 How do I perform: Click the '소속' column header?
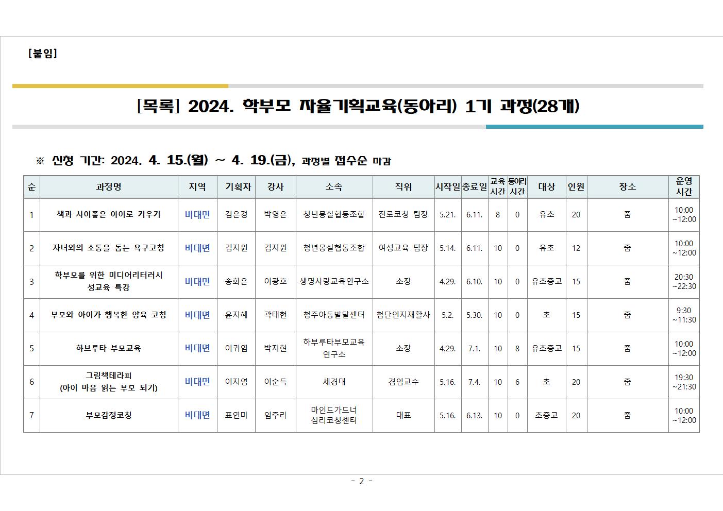click(334, 186)
